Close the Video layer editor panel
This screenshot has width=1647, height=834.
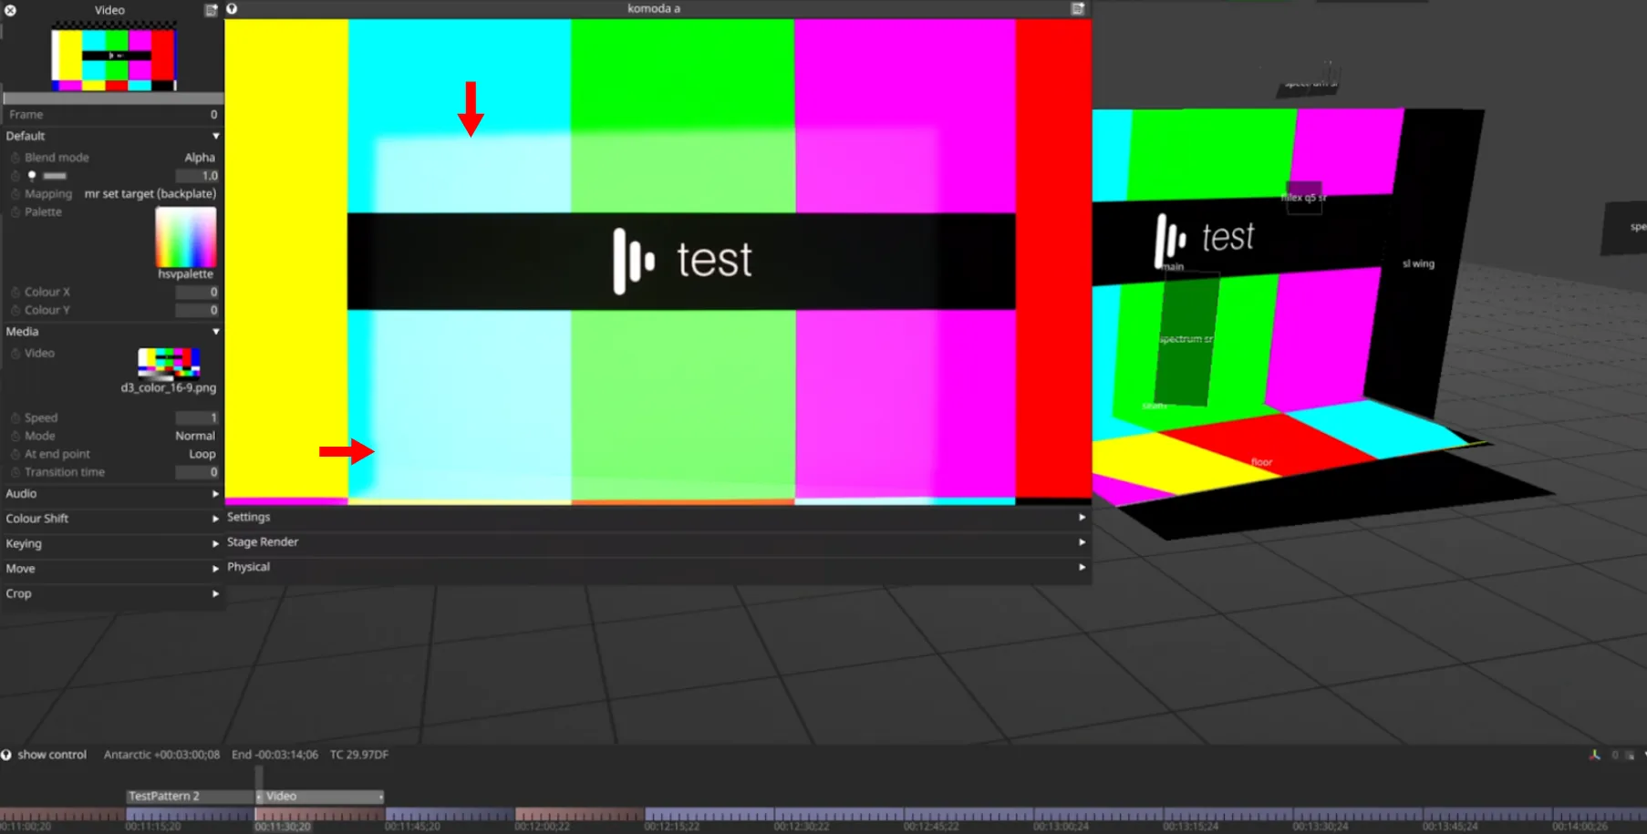pyautogui.click(x=10, y=10)
